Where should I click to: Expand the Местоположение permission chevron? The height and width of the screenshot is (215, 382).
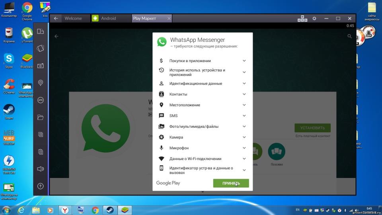244,105
